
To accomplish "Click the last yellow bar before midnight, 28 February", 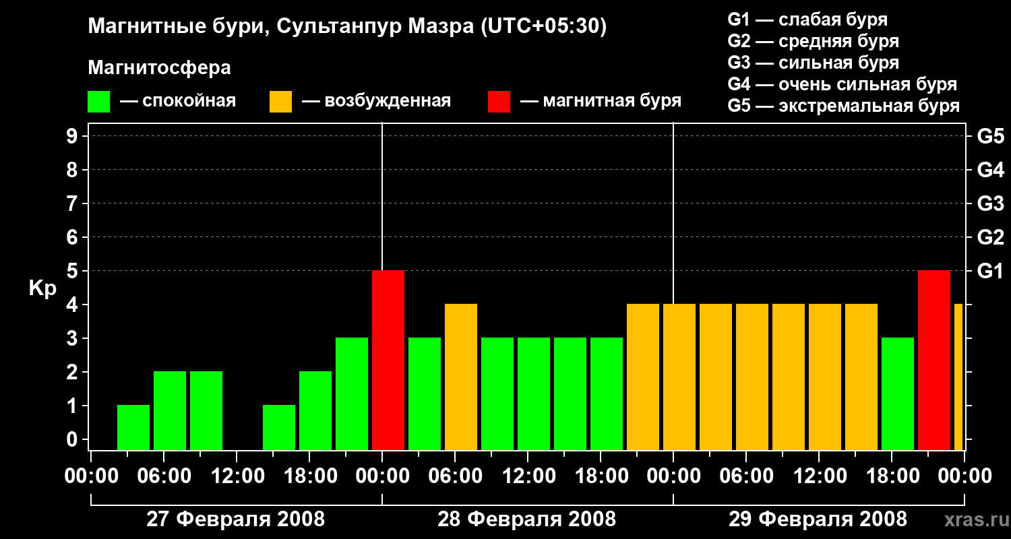I will (643, 377).
